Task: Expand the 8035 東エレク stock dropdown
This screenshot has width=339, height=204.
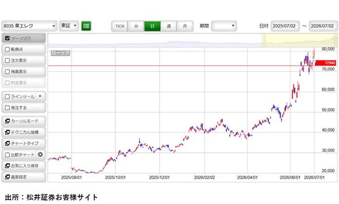Action: [x=29, y=26]
